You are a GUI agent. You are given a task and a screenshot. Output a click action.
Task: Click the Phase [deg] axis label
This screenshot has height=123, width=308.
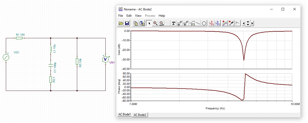[x=119, y=87]
